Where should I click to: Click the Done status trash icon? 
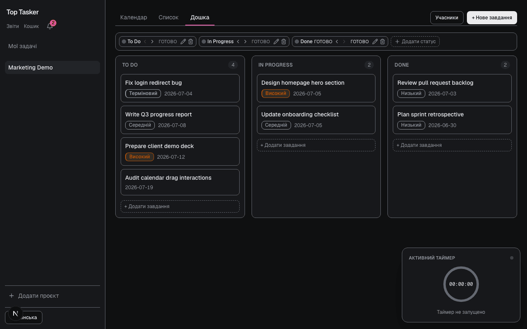click(382, 42)
